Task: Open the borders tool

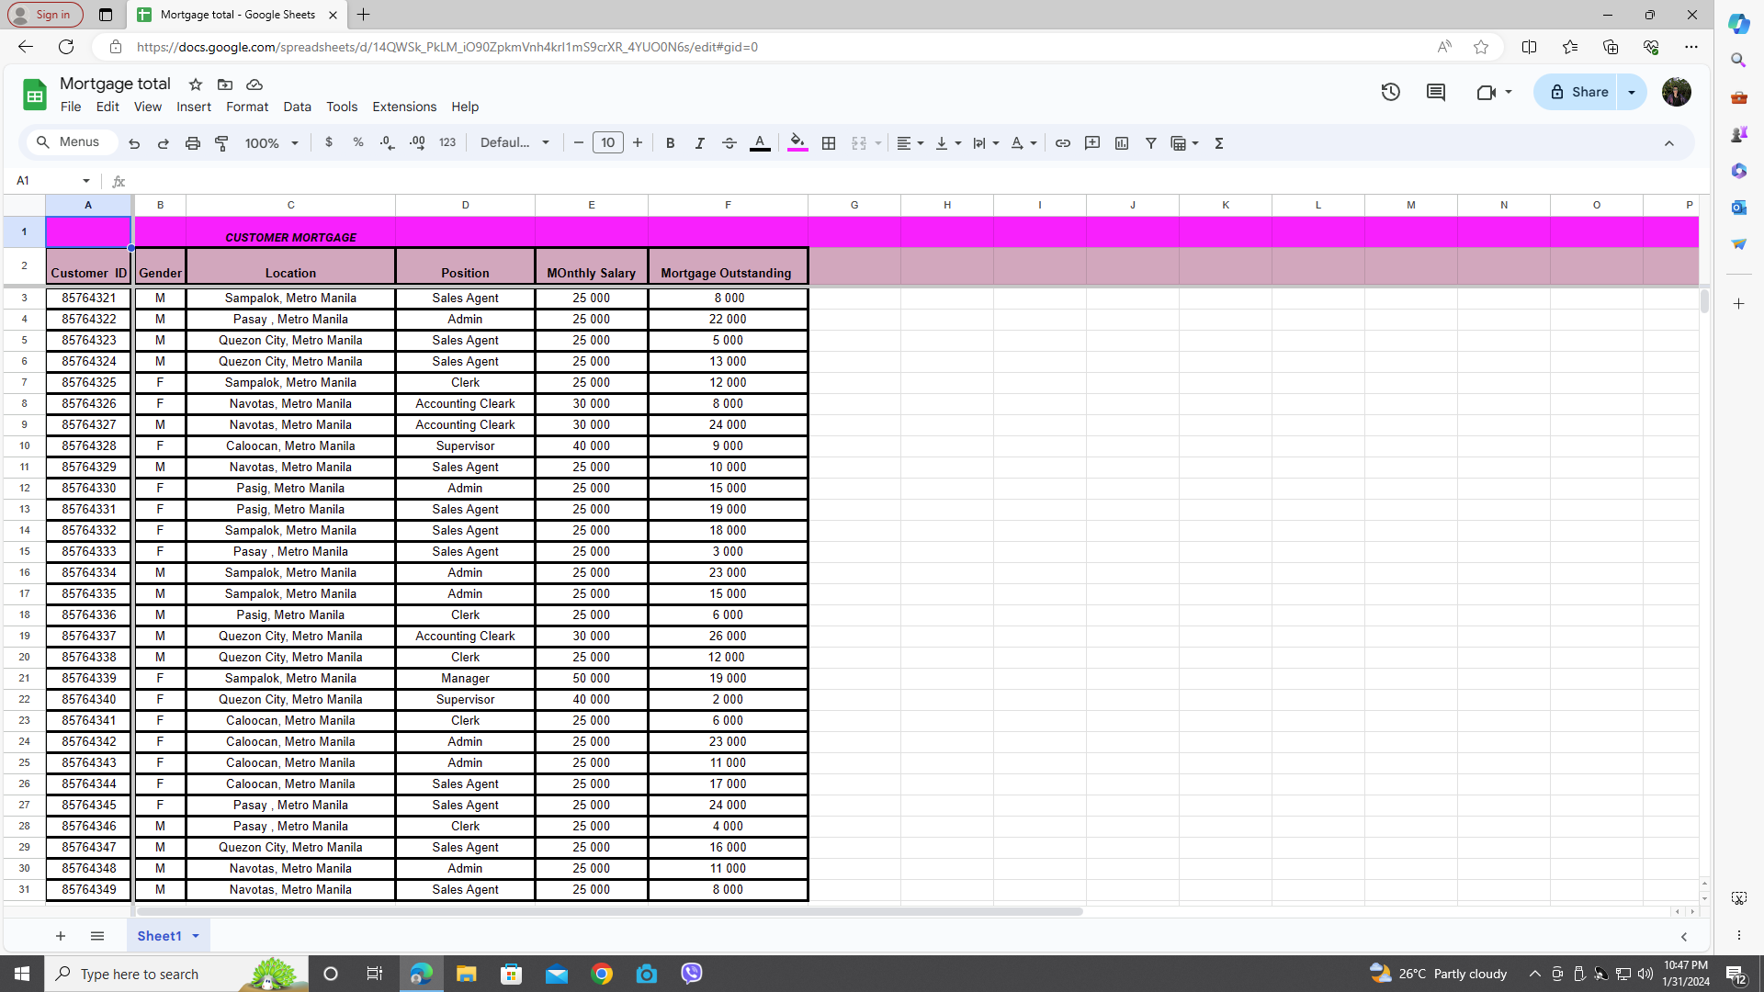Action: click(x=829, y=143)
